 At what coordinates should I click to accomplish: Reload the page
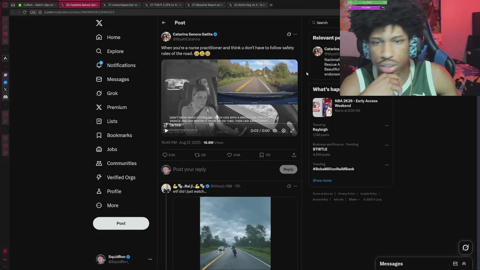coord(25,12)
